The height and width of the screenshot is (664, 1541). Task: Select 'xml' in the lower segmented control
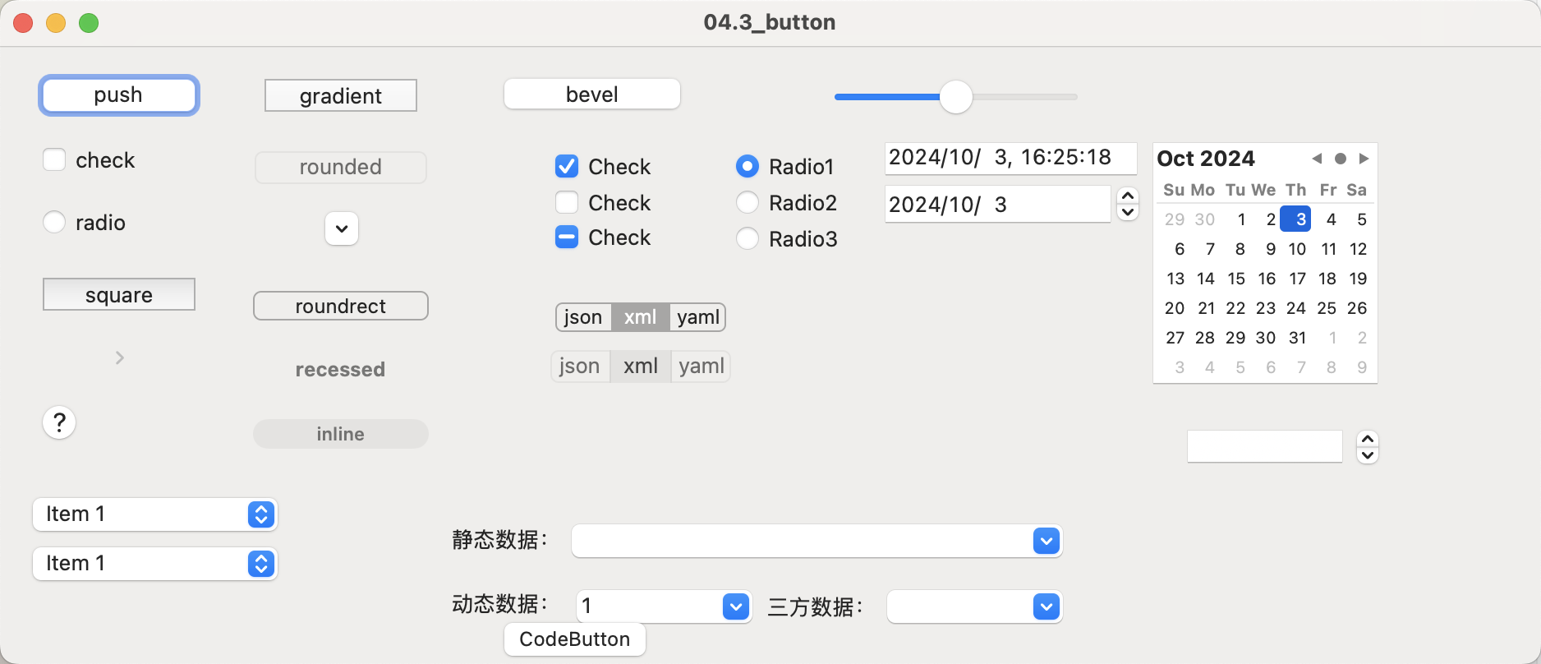point(641,366)
